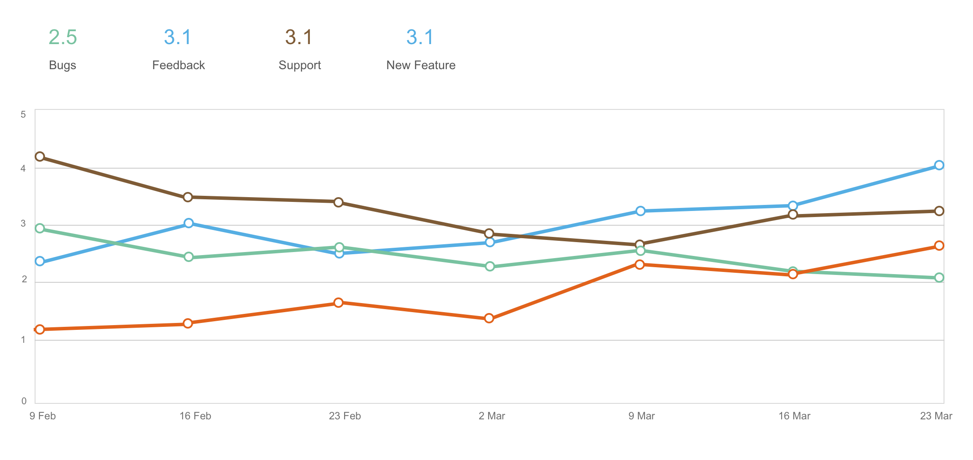Select the blue data point at 9 Mar
The image size is (973, 460).
point(641,211)
